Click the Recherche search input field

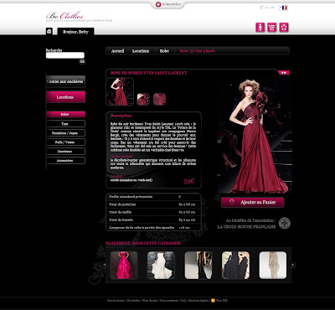coord(65,55)
